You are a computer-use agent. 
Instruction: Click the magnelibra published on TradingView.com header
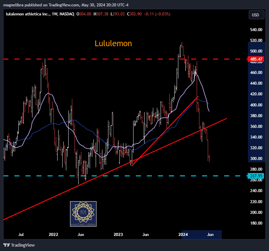[x=66, y=5]
